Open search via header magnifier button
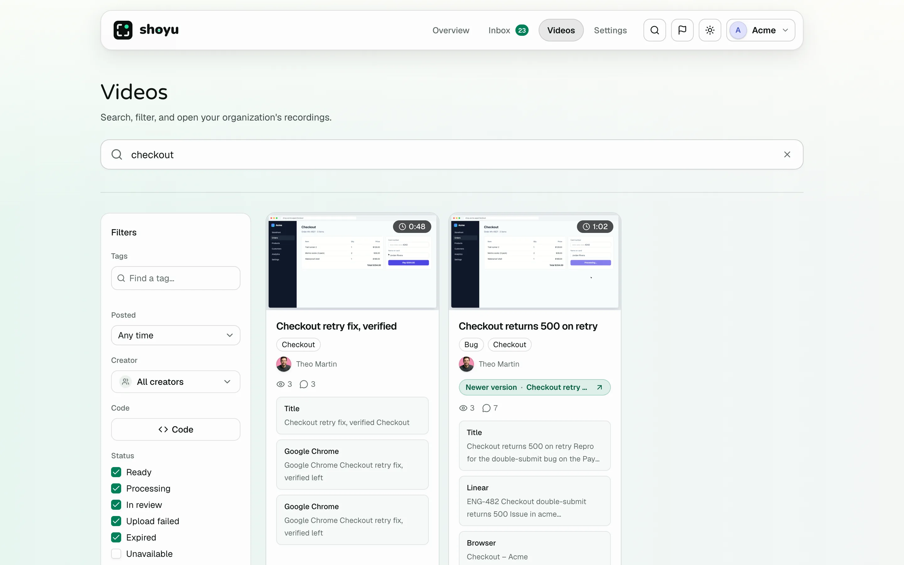The width and height of the screenshot is (904, 565). [654, 30]
